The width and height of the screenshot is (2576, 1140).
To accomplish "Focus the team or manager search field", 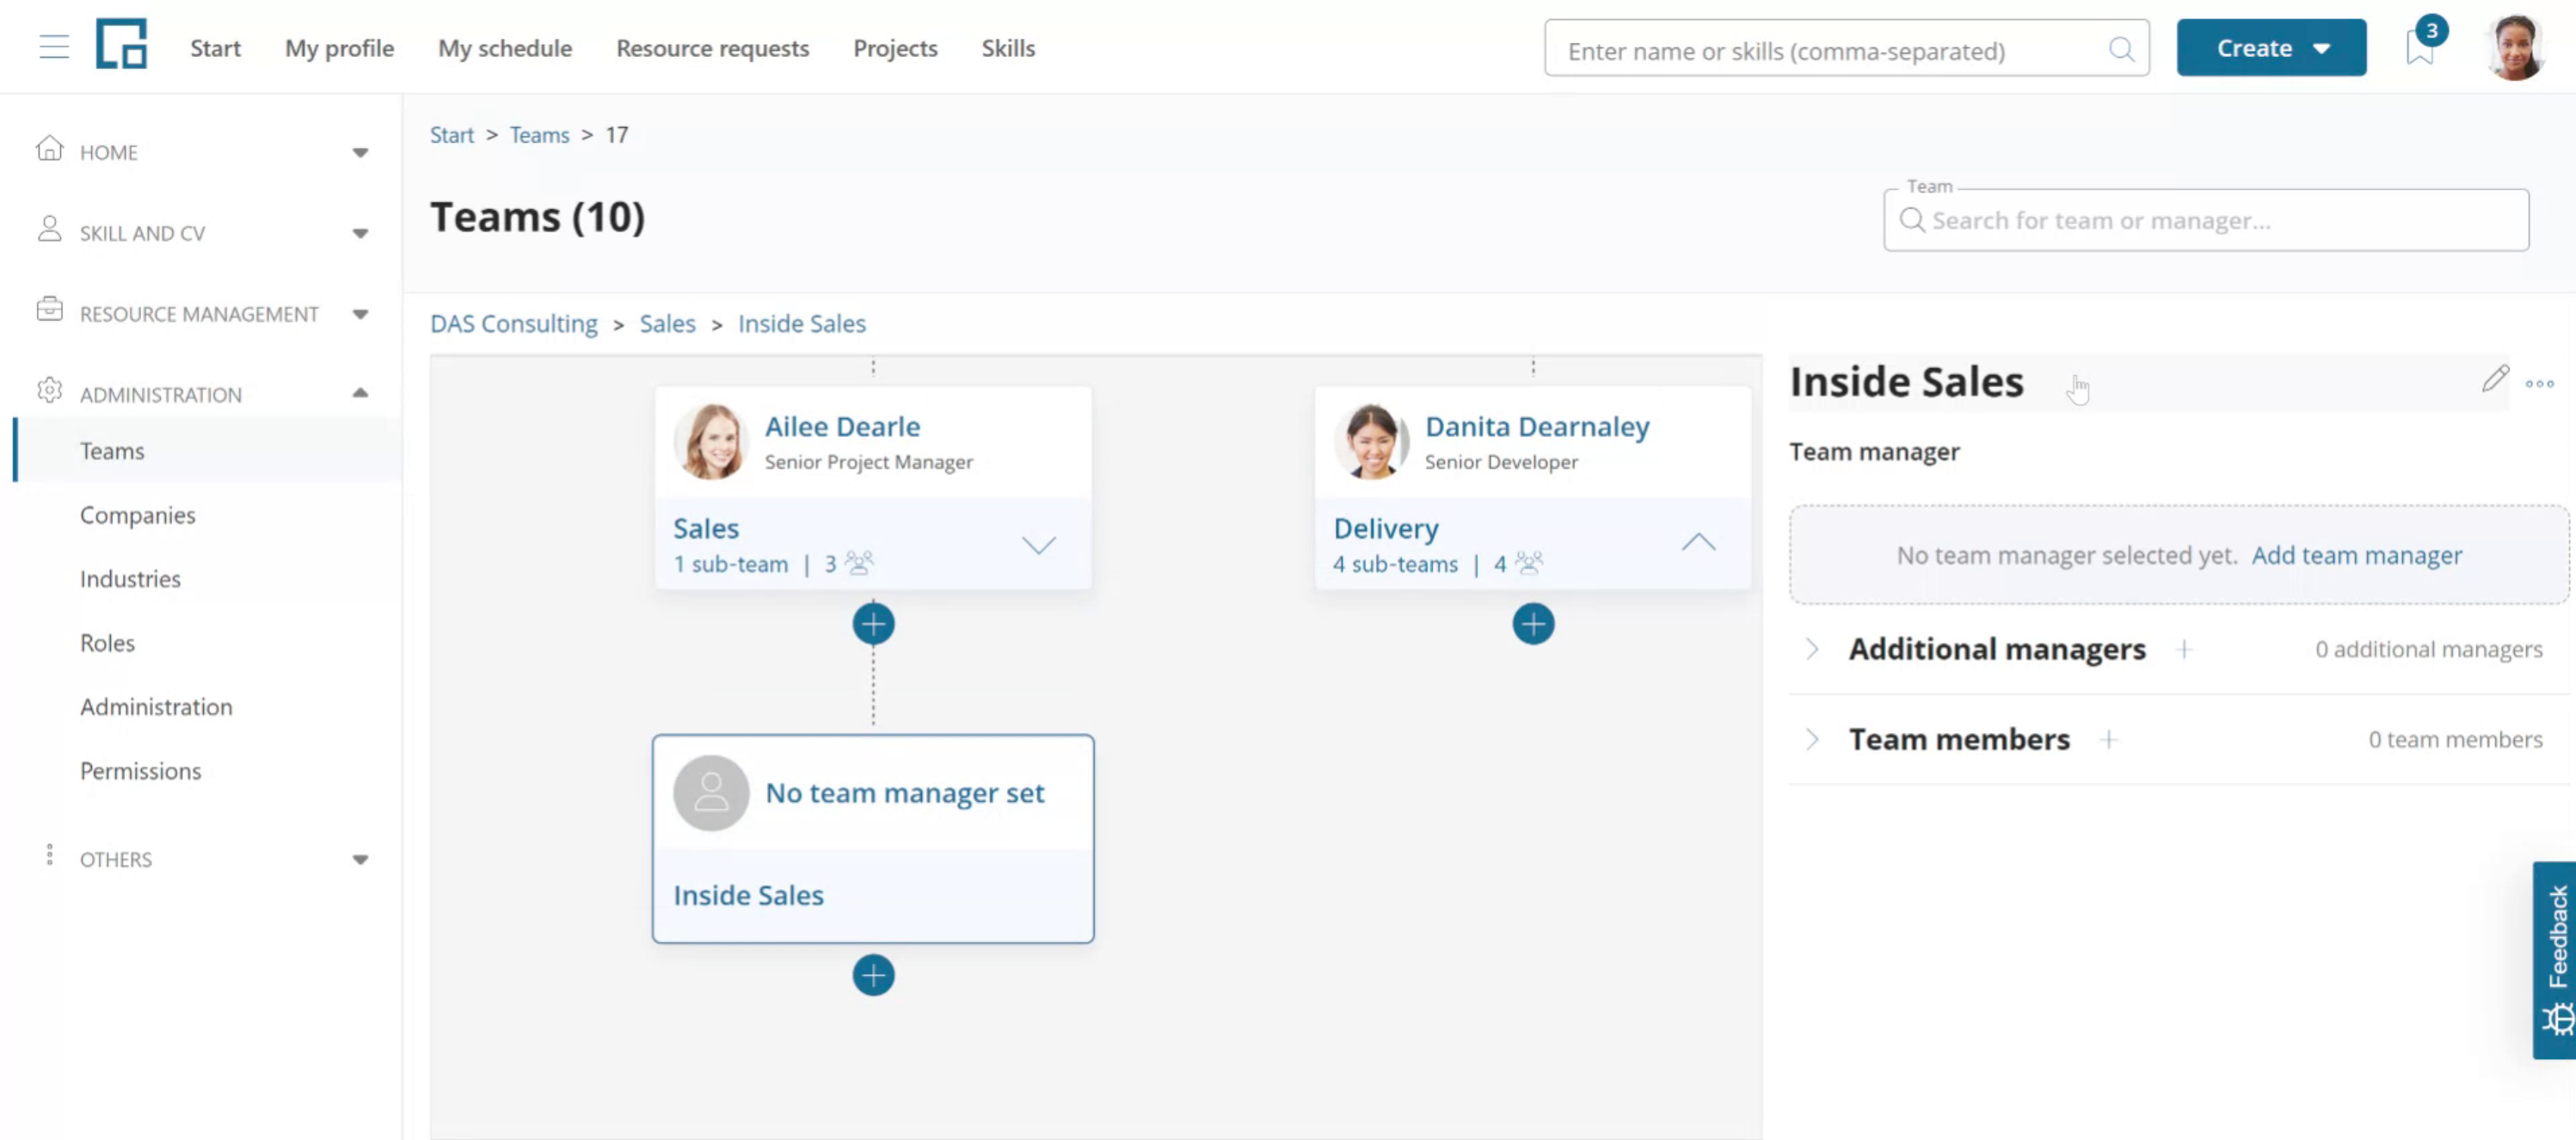I will coord(2206,220).
